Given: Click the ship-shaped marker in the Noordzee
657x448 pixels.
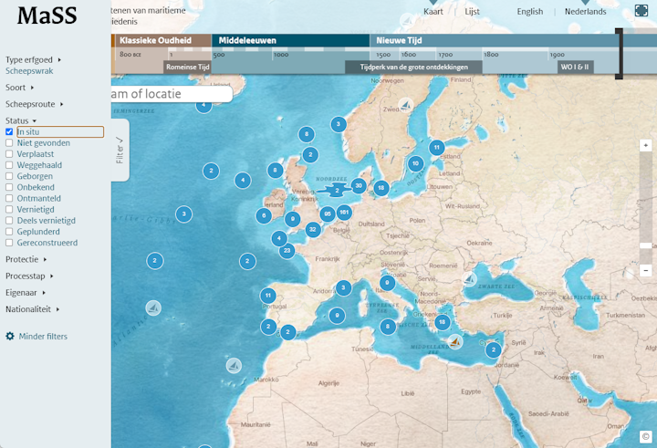Looking at the screenshot, I should 337,190.
